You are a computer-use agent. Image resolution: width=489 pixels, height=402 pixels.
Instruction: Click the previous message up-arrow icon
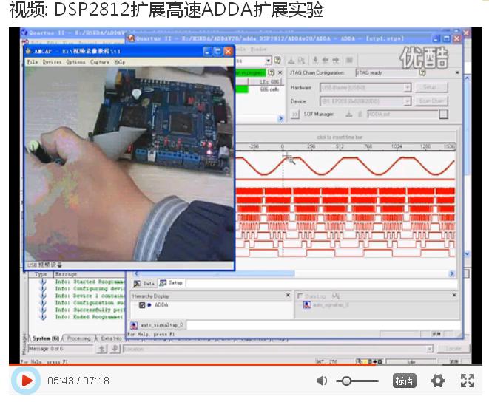point(101,349)
